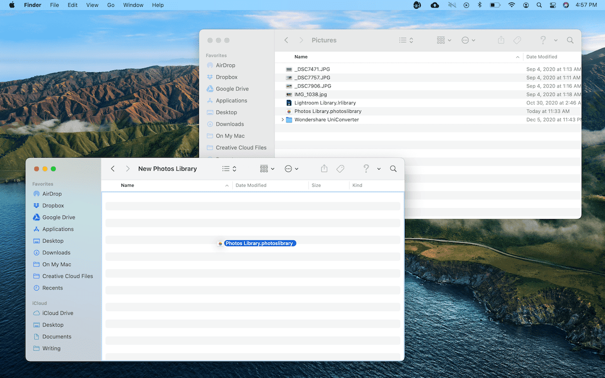Go back in New Photos Library window
The height and width of the screenshot is (378, 605).
coord(113,169)
